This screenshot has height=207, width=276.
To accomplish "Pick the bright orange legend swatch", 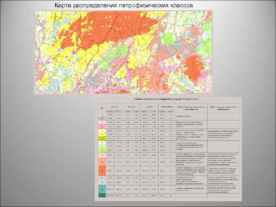I will (102, 171).
